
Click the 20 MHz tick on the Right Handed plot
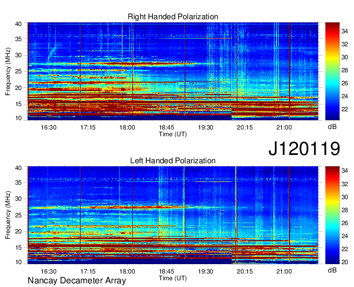click(18, 88)
